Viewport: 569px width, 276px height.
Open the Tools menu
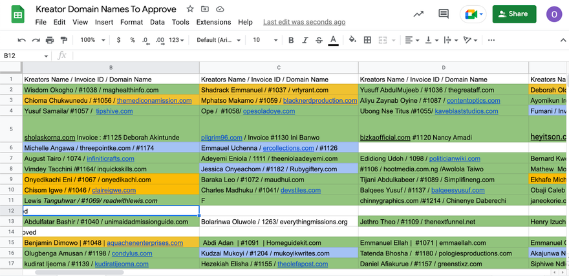pos(180,22)
